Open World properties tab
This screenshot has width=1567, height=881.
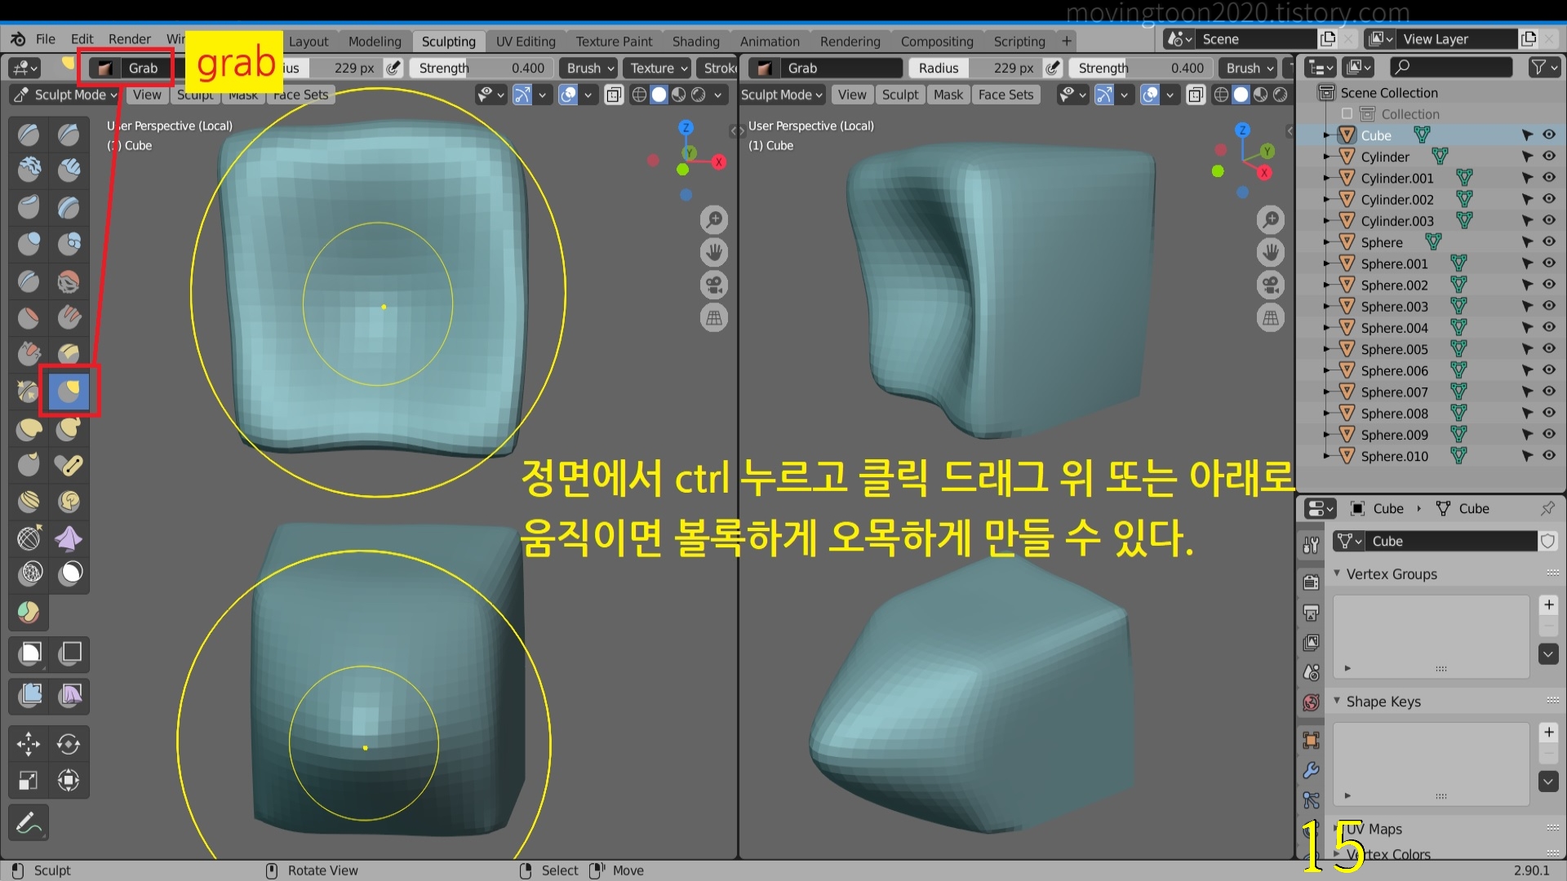click(1312, 702)
